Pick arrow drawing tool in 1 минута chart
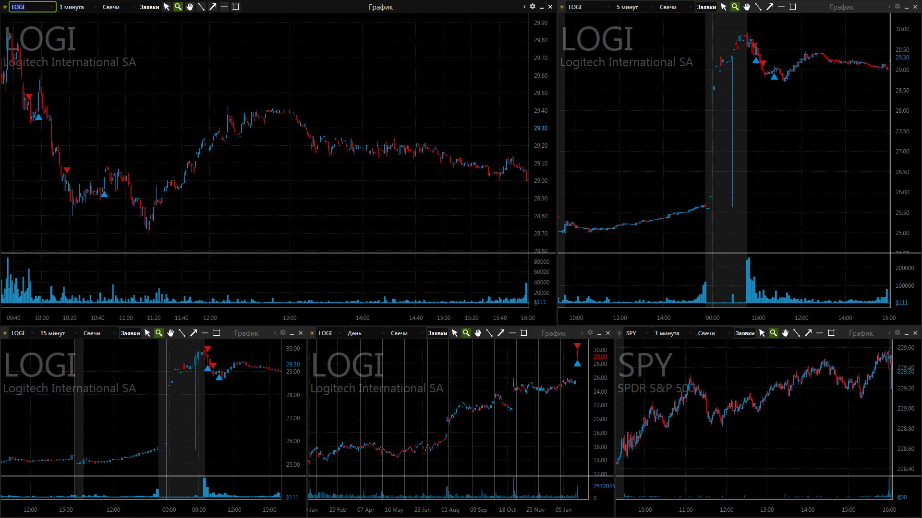 pos(213,7)
